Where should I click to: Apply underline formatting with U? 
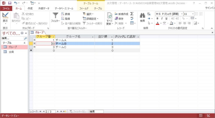tap(166, 19)
